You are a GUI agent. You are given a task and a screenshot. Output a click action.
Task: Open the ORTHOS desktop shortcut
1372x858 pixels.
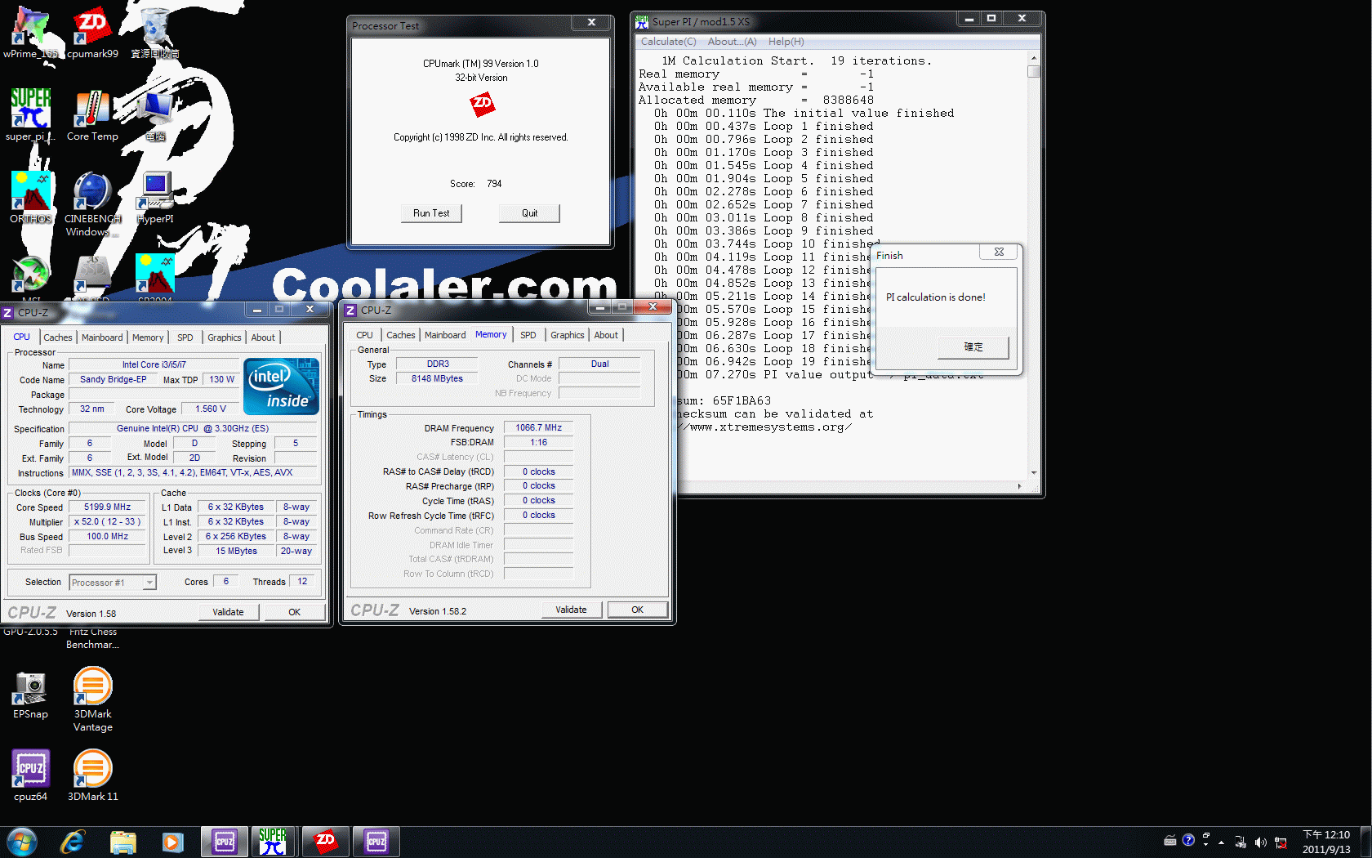[x=30, y=198]
